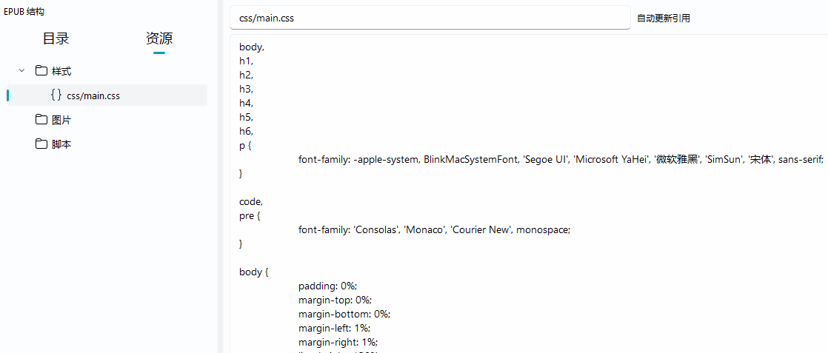Click the 'body {' selector line

tap(253, 272)
